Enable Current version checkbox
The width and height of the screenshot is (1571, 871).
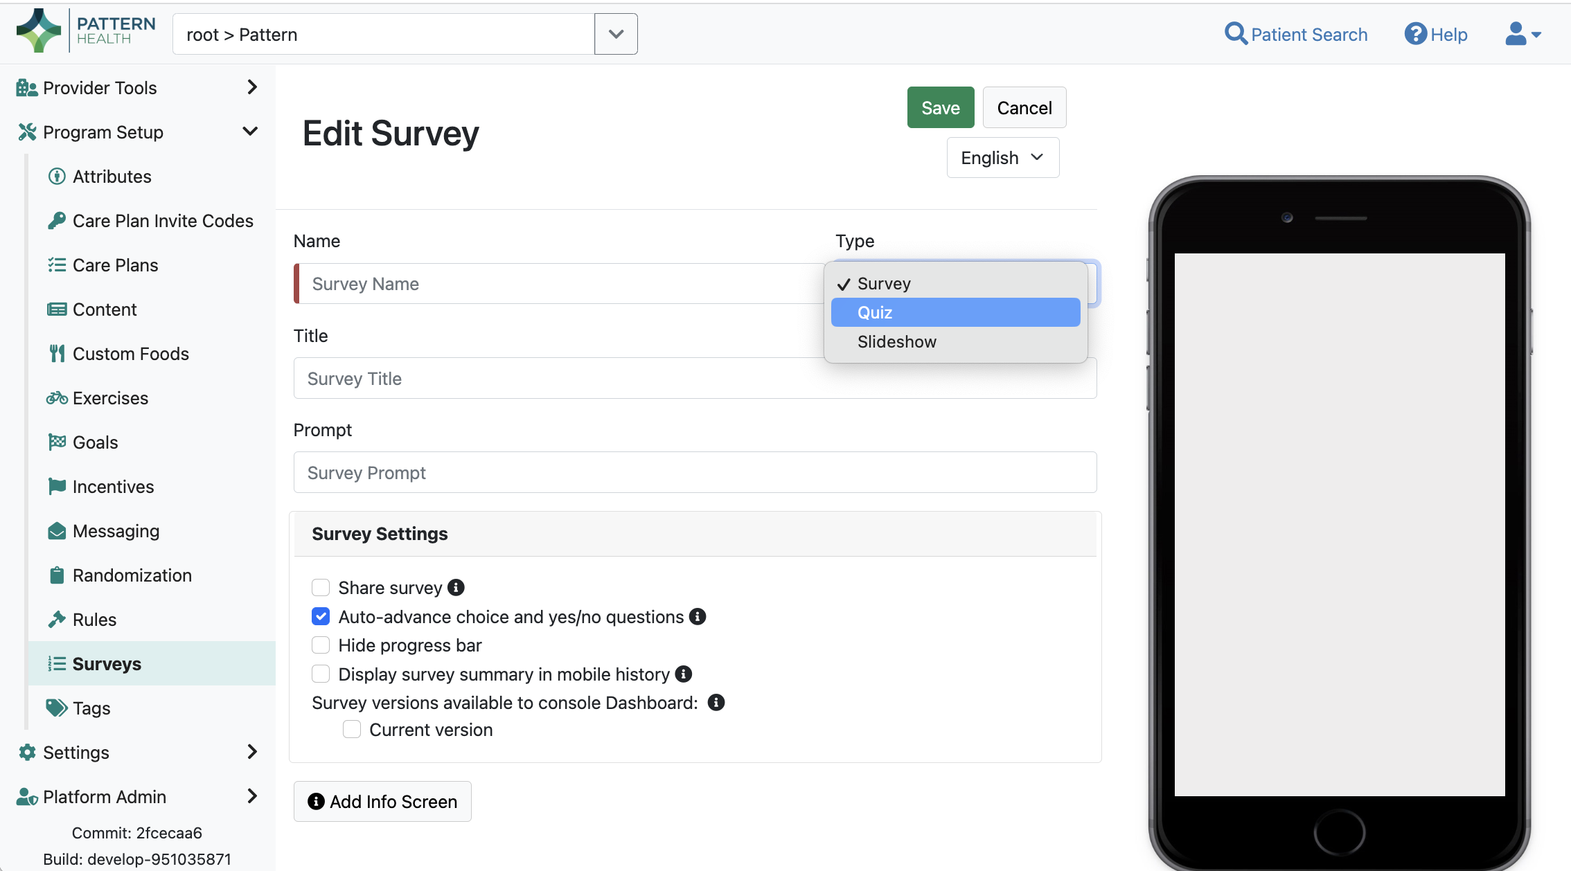click(352, 729)
